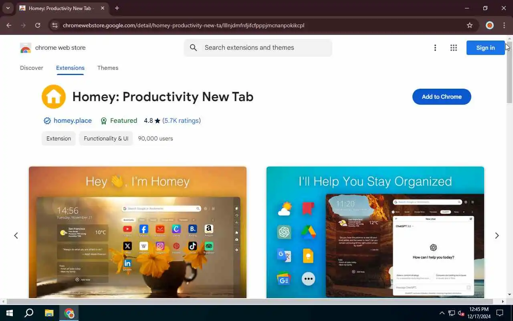
Task: Click the search magnifier icon
Action: click(194, 48)
